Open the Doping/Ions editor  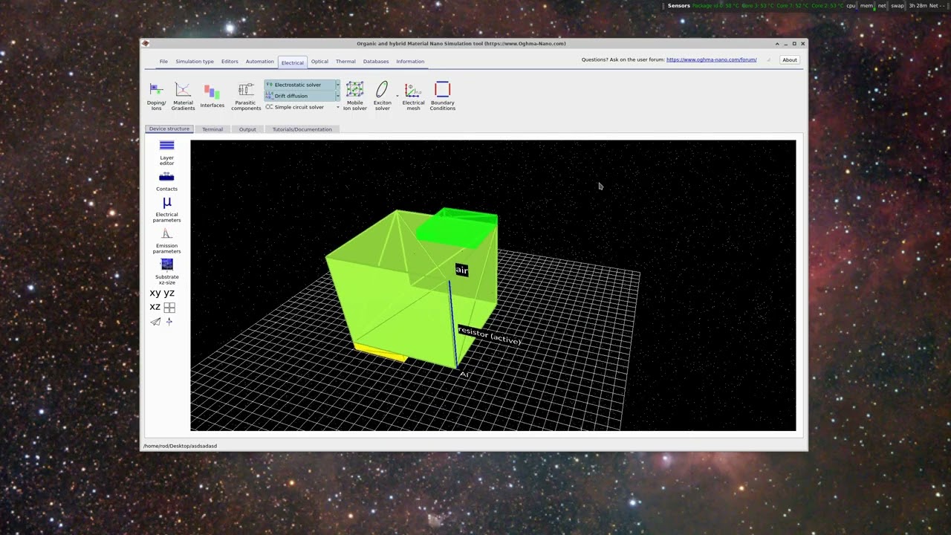[156, 97]
